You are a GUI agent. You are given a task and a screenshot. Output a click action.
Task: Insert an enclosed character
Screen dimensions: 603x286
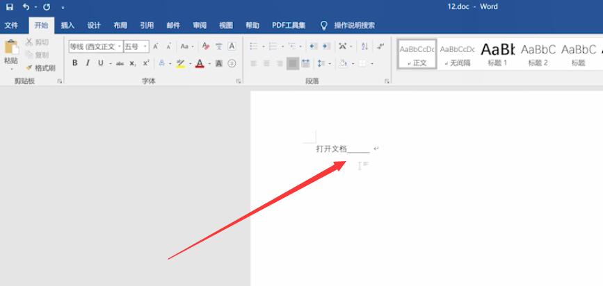232,63
